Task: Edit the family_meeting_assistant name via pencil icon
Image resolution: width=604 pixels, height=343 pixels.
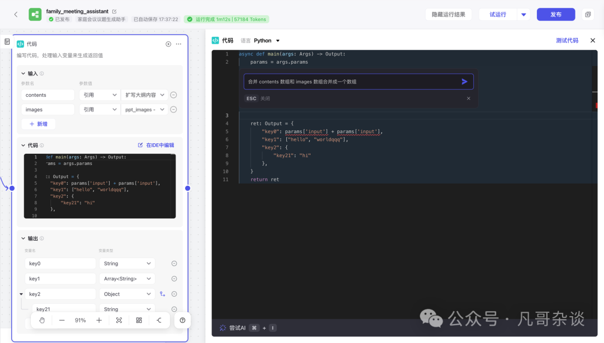Action: pos(115,12)
